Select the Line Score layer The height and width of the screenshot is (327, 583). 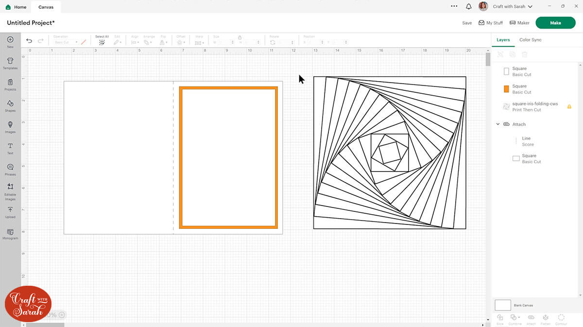(x=527, y=141)
